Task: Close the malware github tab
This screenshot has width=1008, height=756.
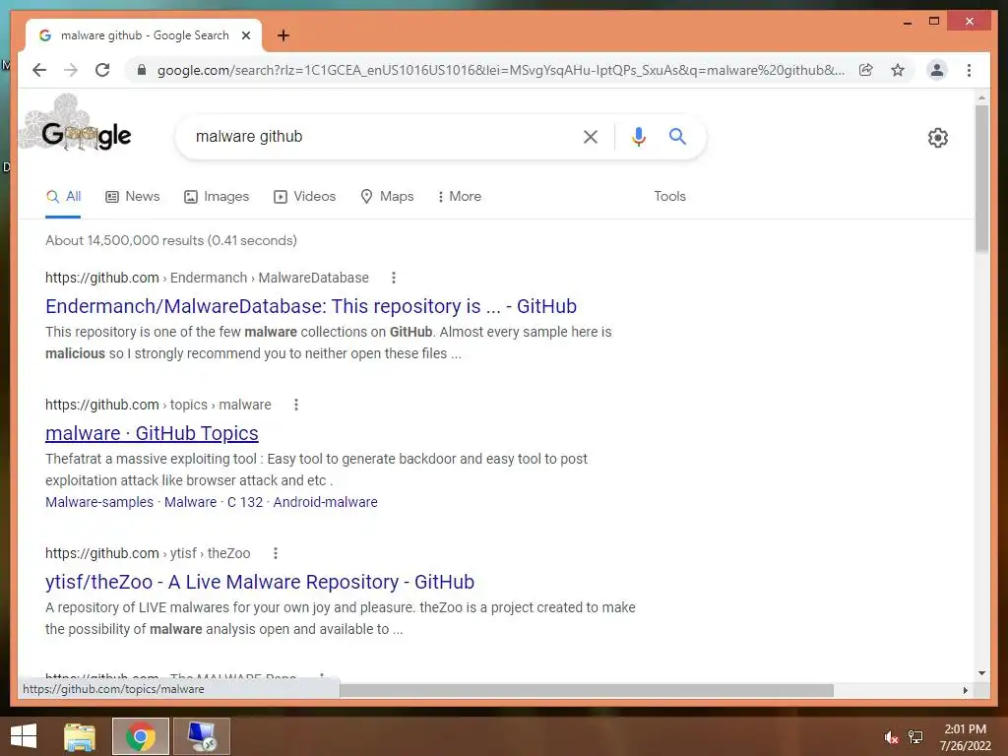Action: 246,35
